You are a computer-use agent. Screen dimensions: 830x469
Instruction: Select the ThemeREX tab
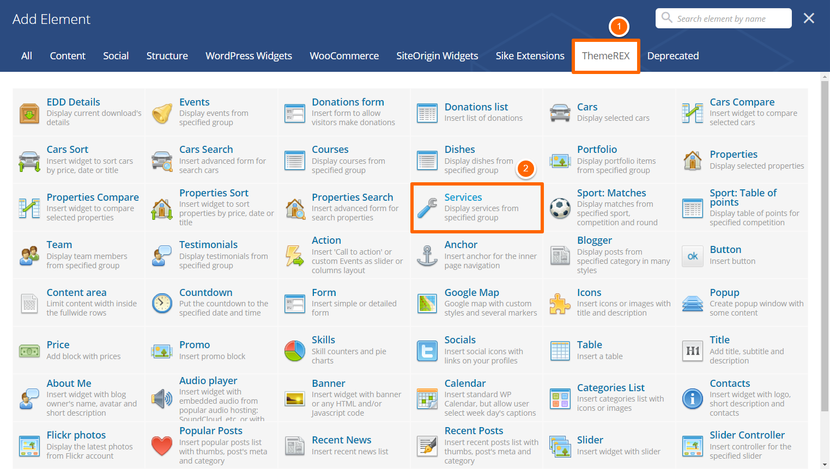coord(606,56)
